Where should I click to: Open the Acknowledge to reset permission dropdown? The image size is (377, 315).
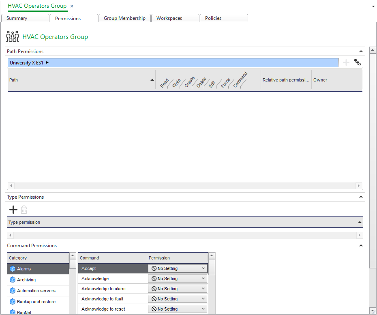click(x=178, y=309)
